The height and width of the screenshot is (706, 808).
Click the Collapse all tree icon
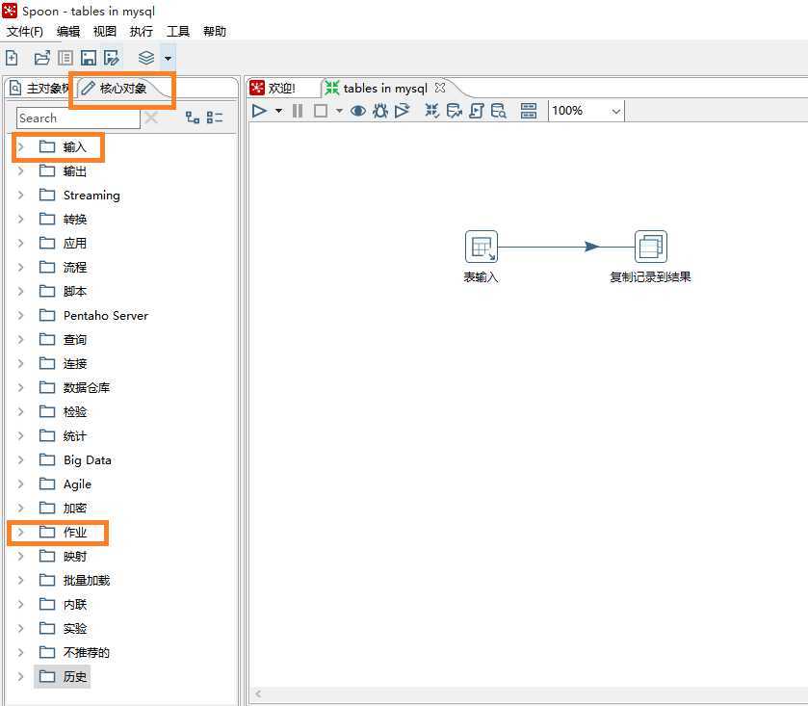pos(215,118)
